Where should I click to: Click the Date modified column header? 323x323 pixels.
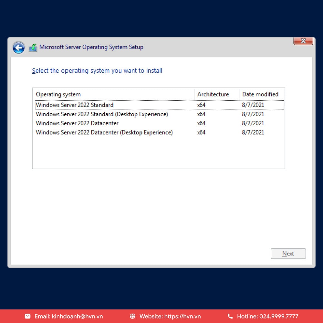[x=262, y=94]
